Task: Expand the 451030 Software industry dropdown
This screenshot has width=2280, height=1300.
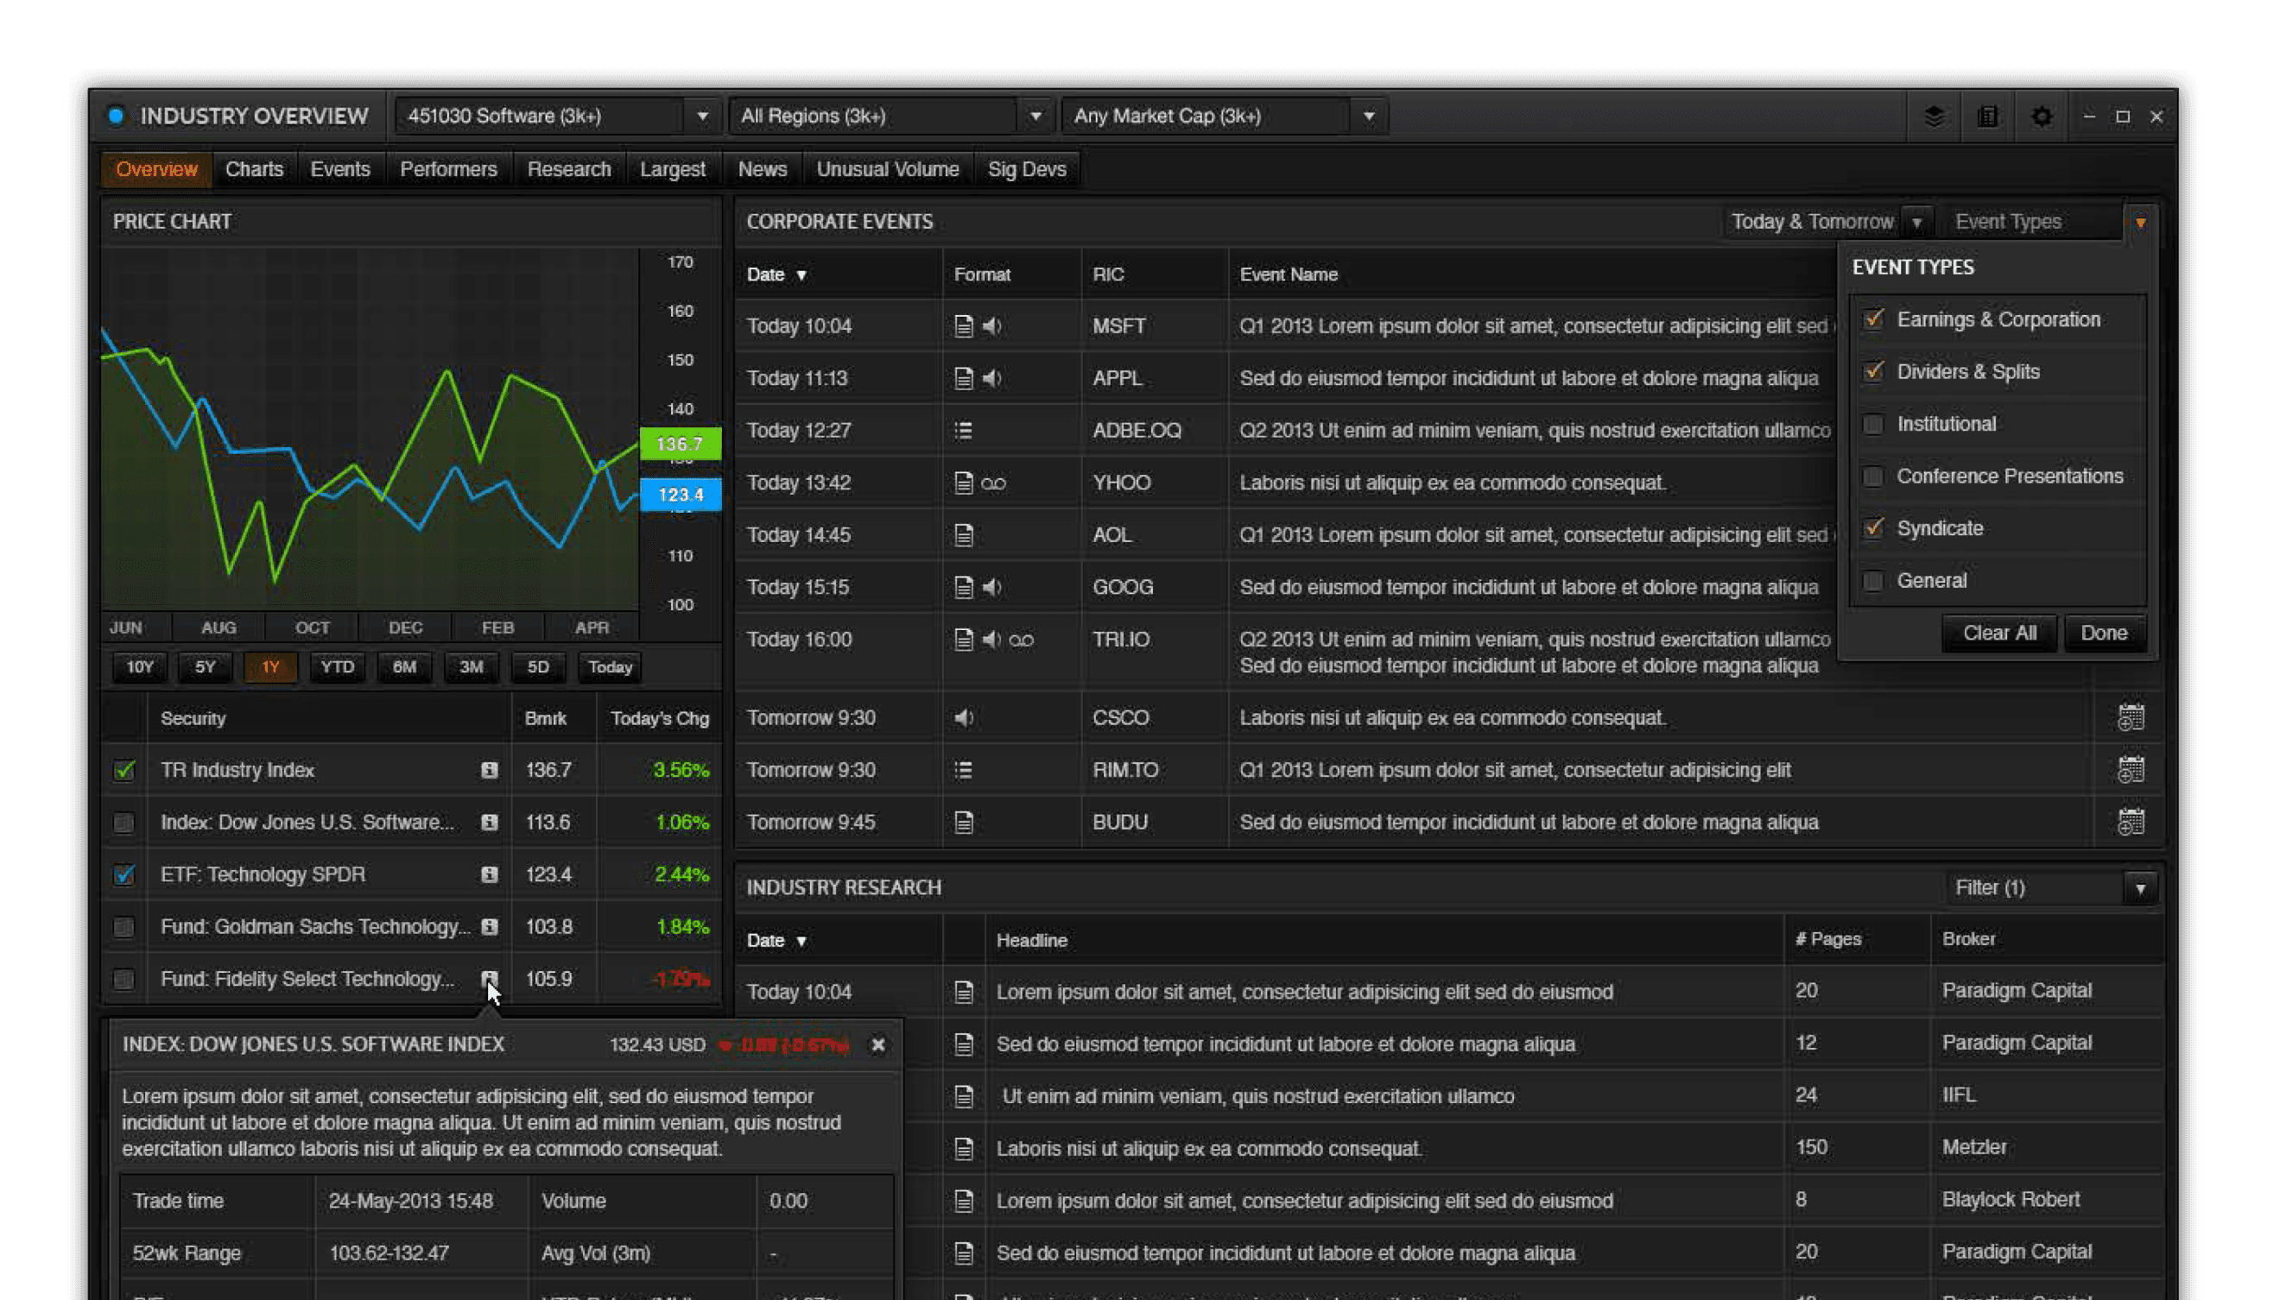Action: 702,116
